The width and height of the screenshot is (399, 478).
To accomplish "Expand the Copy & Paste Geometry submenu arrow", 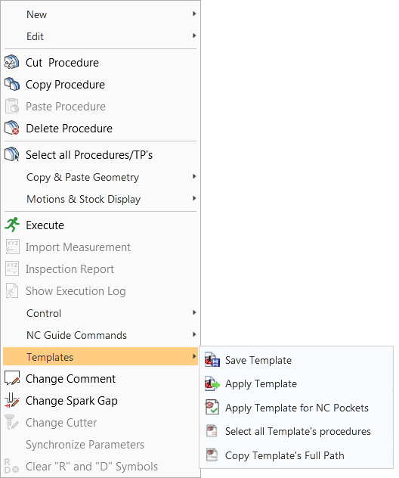I will point(194,177).
